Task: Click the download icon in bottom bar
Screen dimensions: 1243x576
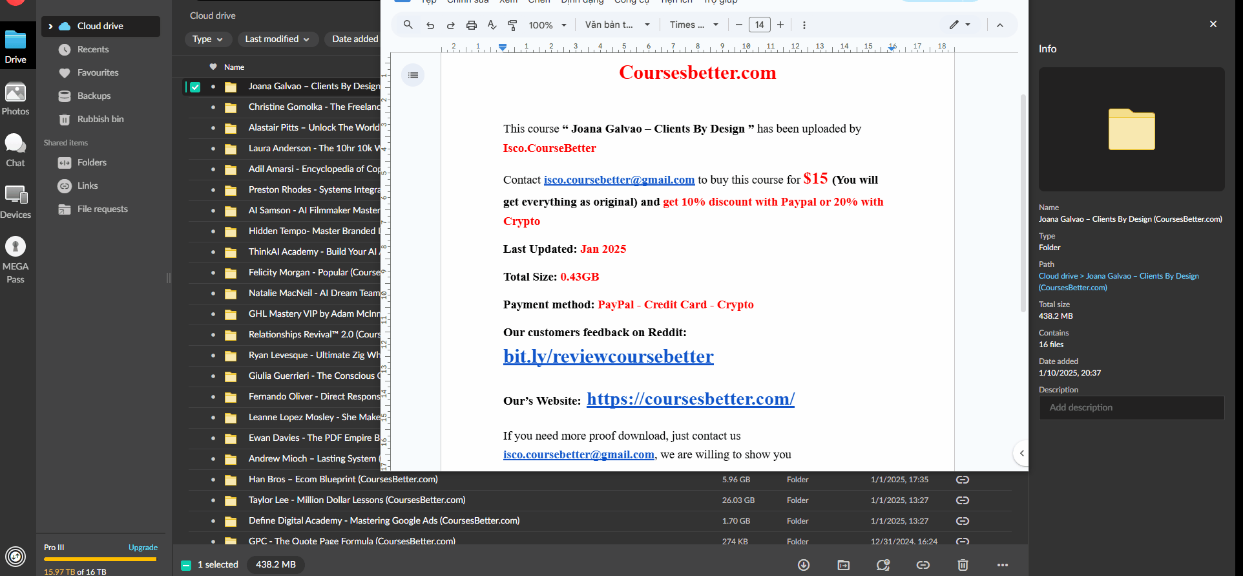Action: (803, 565)
